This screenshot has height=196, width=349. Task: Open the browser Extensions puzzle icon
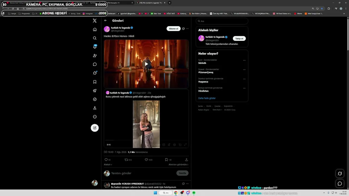click(329, 8)
